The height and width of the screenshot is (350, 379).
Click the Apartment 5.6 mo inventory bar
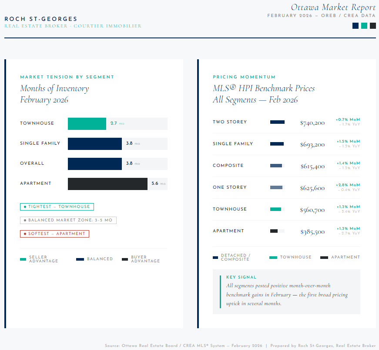[x=107, y=184]
